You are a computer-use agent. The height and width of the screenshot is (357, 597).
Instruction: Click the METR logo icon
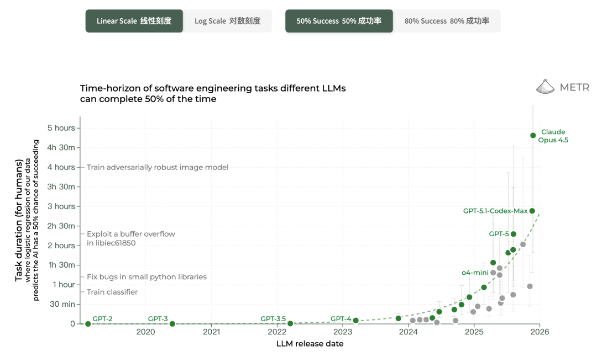546,86
